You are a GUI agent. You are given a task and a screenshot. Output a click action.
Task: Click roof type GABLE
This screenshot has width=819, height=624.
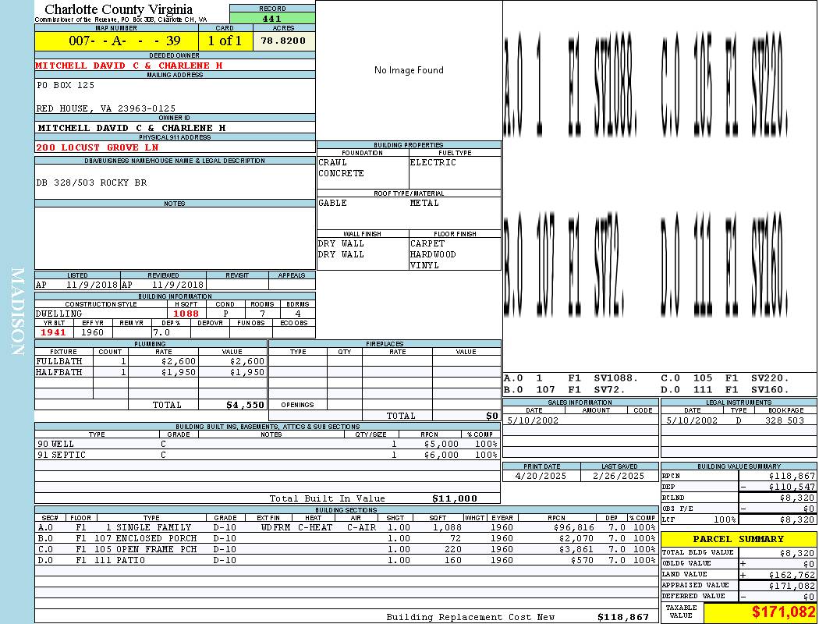[x=333, y=203]
